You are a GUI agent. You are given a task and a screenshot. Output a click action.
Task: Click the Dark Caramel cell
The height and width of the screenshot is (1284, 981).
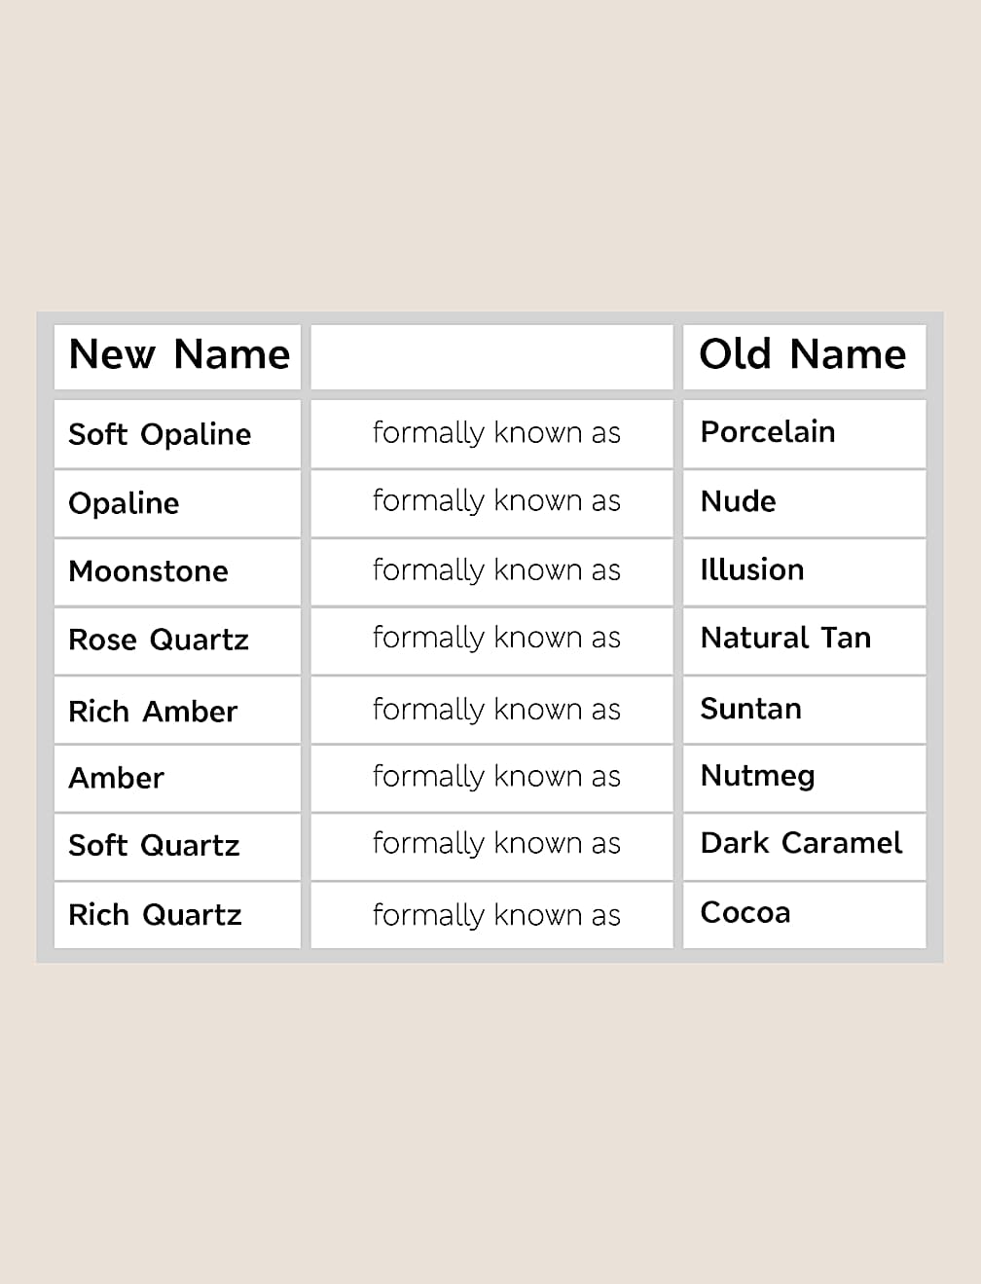[x=801, y=843]
